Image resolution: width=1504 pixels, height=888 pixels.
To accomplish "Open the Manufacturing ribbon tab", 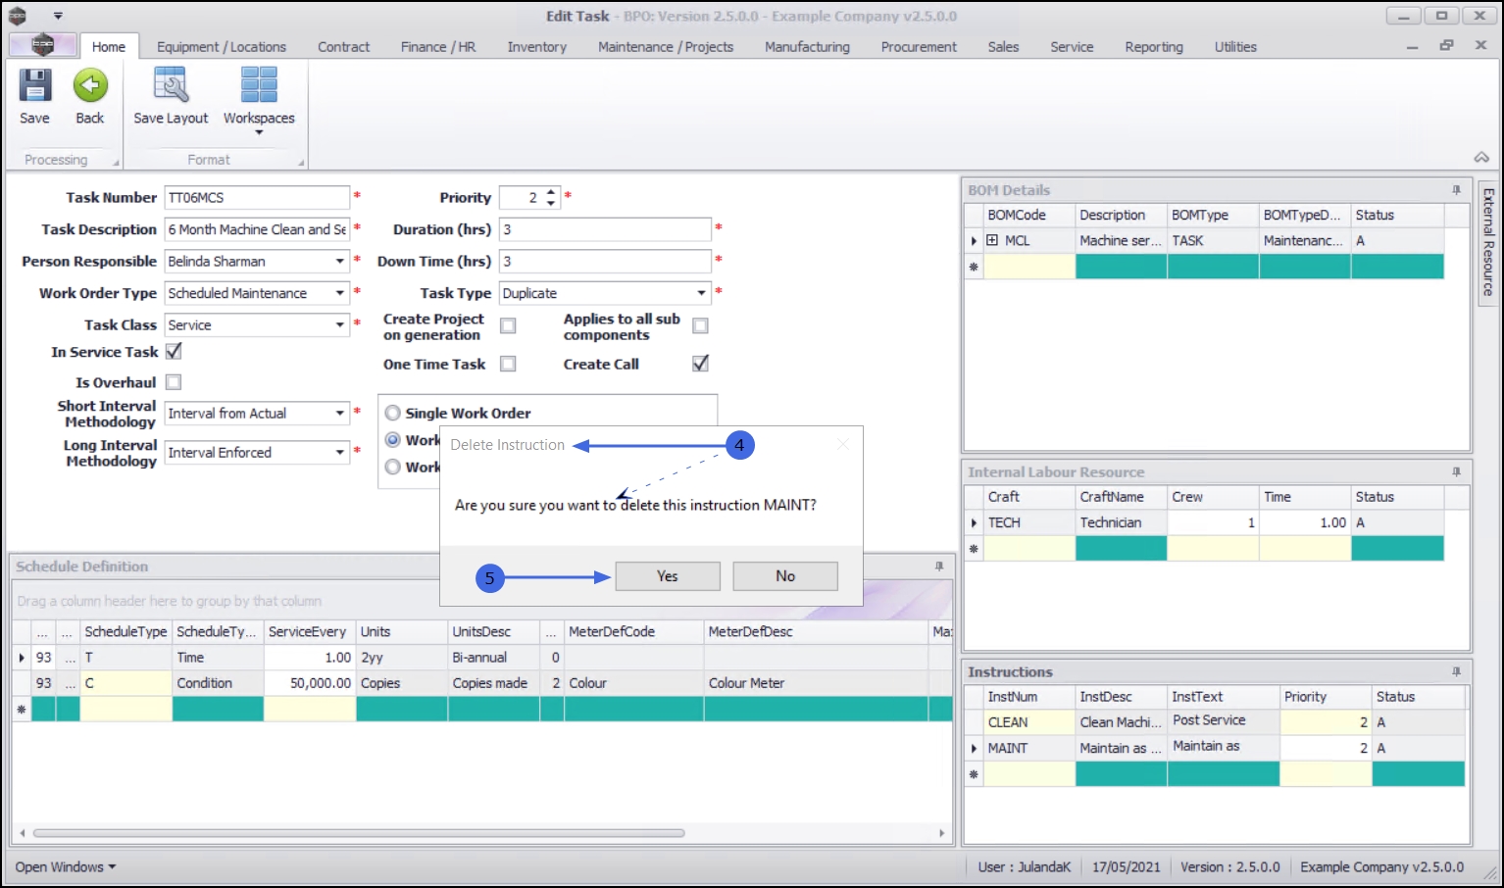I will click(807, 47).
